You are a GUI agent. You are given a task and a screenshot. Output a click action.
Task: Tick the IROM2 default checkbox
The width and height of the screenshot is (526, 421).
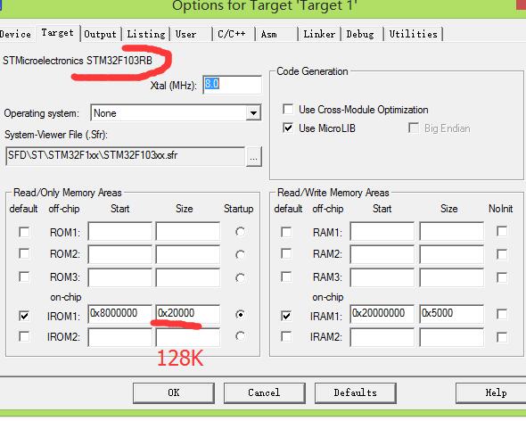[x=24, y=336]
